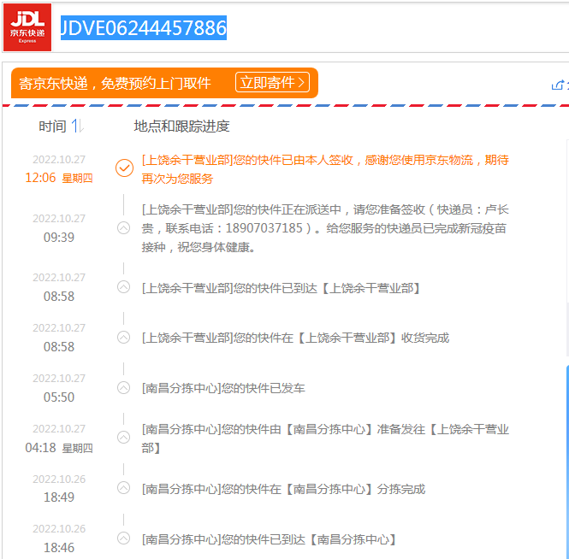The image size is (569, 559).
Task: Click status icon for 分拣完成 entry
Action: [124, 488]
